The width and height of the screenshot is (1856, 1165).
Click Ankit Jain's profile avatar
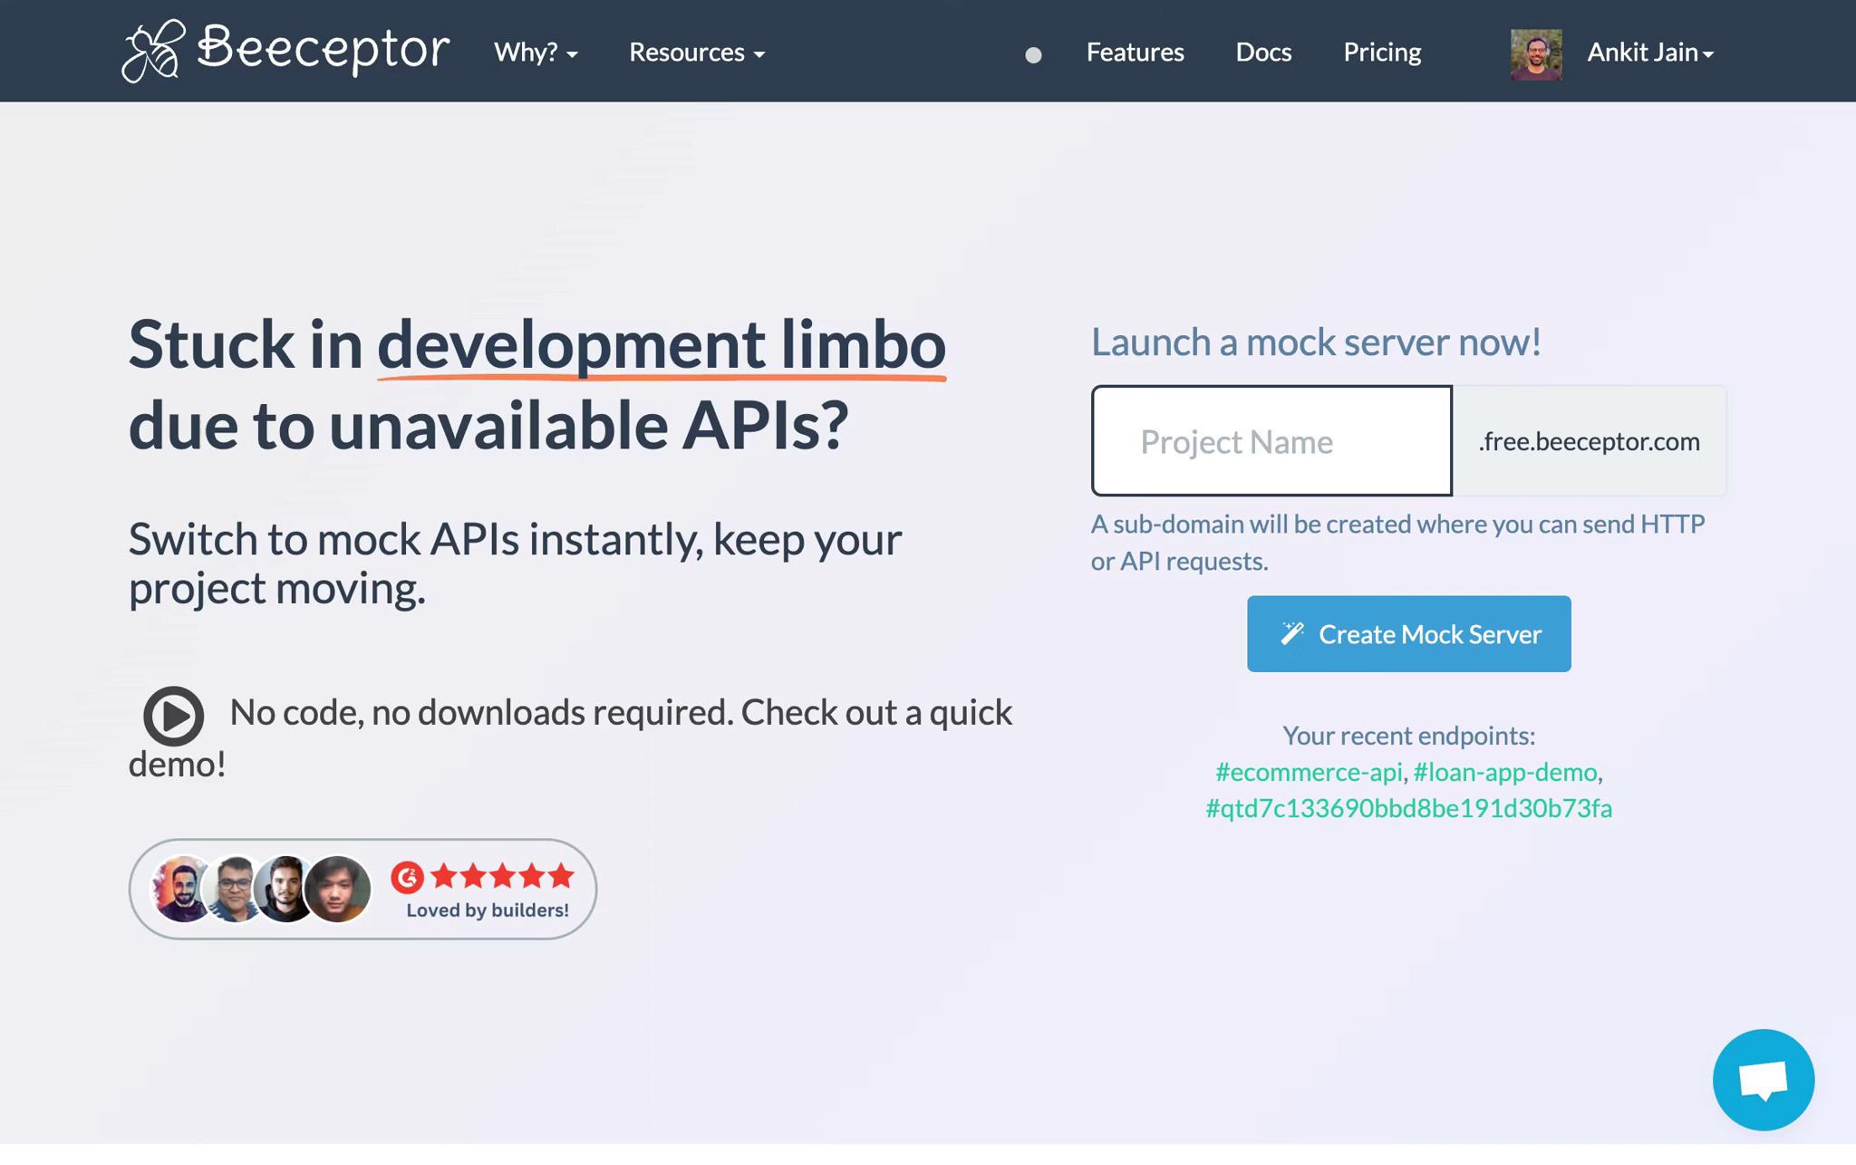click(1536, 55)
